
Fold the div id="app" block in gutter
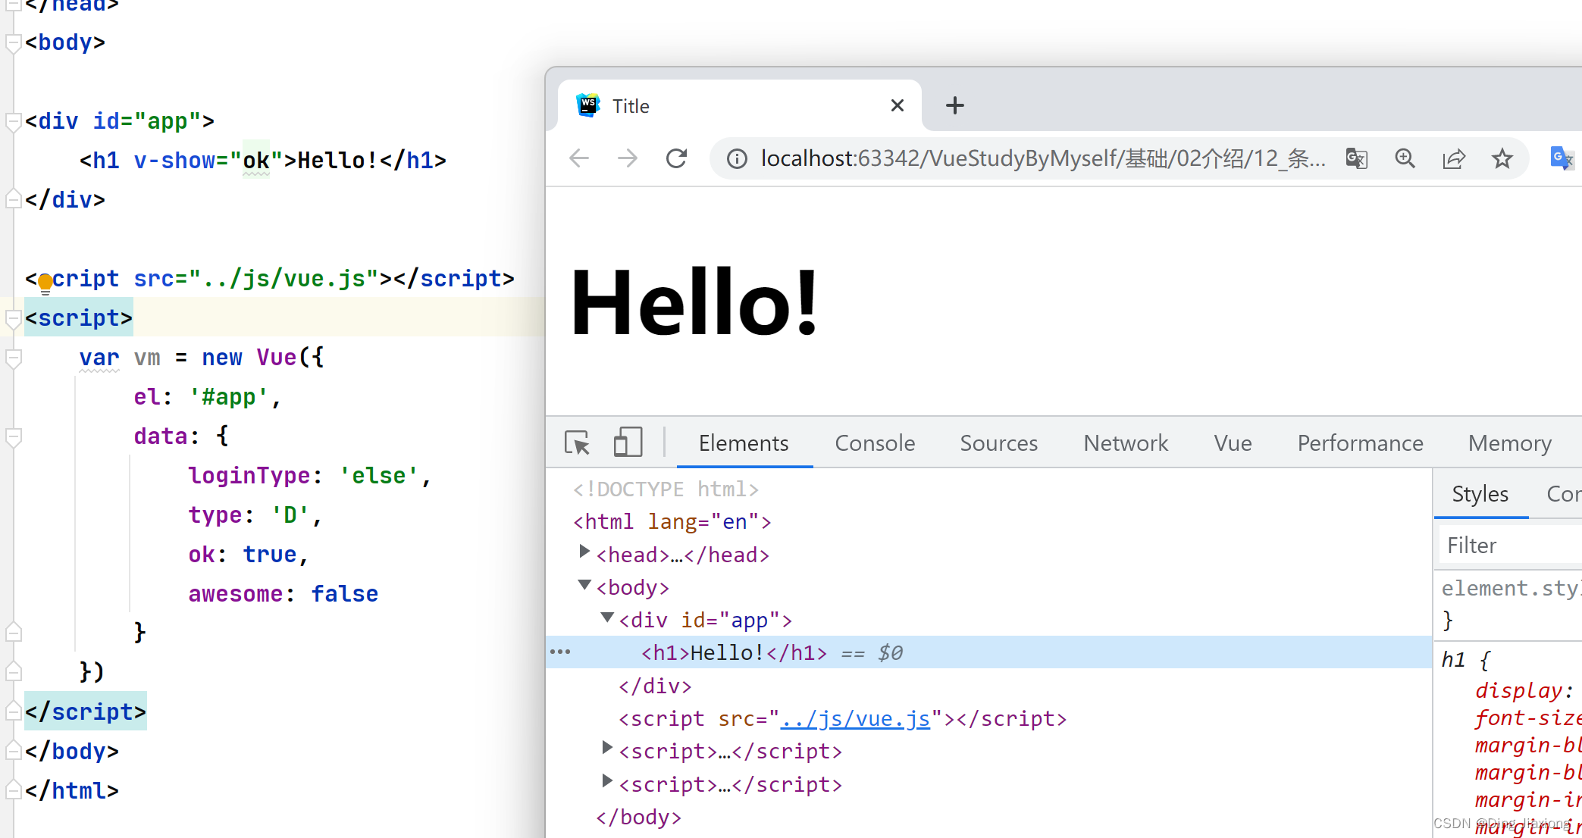13,121
